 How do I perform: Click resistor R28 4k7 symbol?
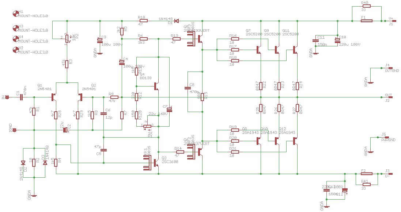coord(56,115)
